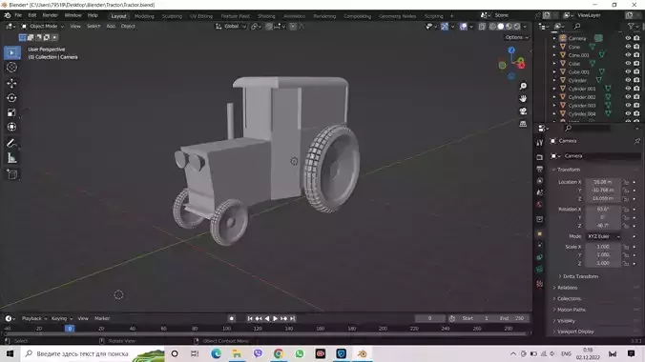Select rendered viewport shading

click(x=517, y=27)
